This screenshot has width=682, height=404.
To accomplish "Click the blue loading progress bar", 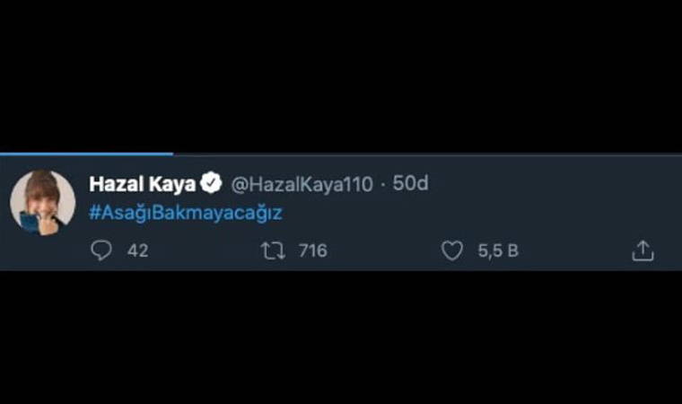I will 85,154.
